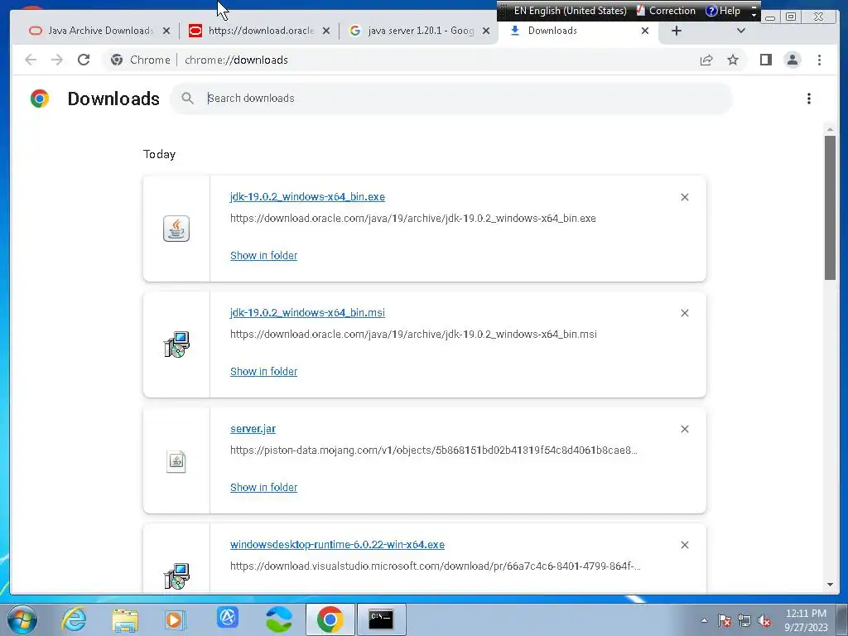This screenshot has width=848, height=636.
Task: Click the vertical scrollbar thumb
Action: [x=830, y=208]
